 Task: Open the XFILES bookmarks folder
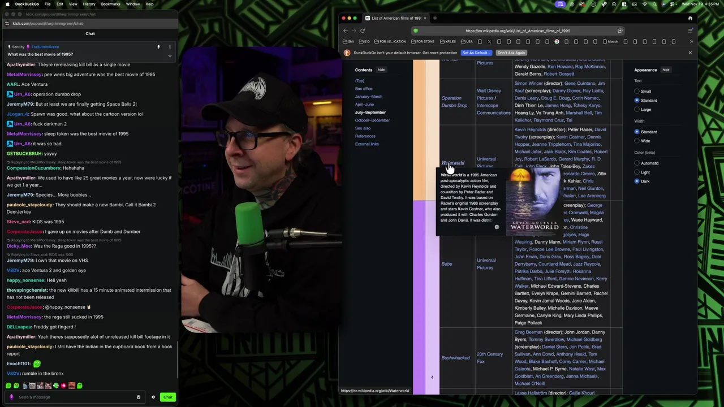click(x=447, y=41)
